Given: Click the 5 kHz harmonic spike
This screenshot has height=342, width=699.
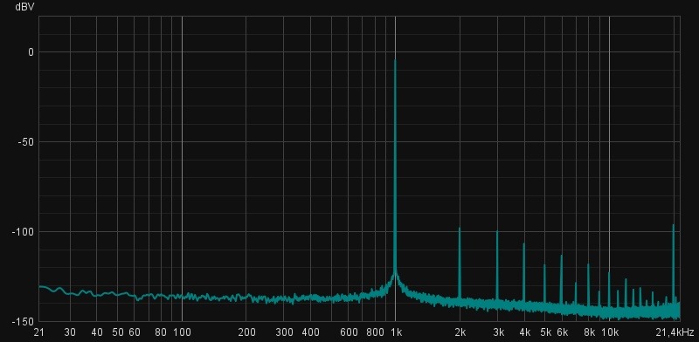Looking at the screenshot, I should pos(544,284).
